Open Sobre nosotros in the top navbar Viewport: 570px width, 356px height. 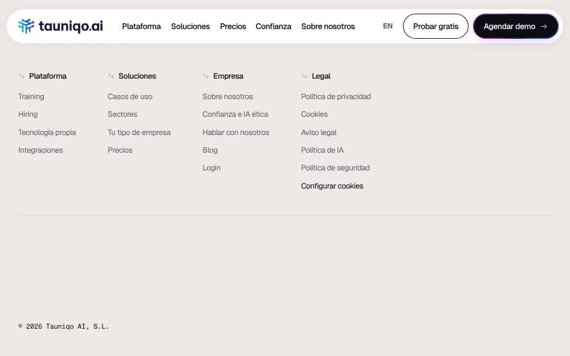tap(328, 27)
